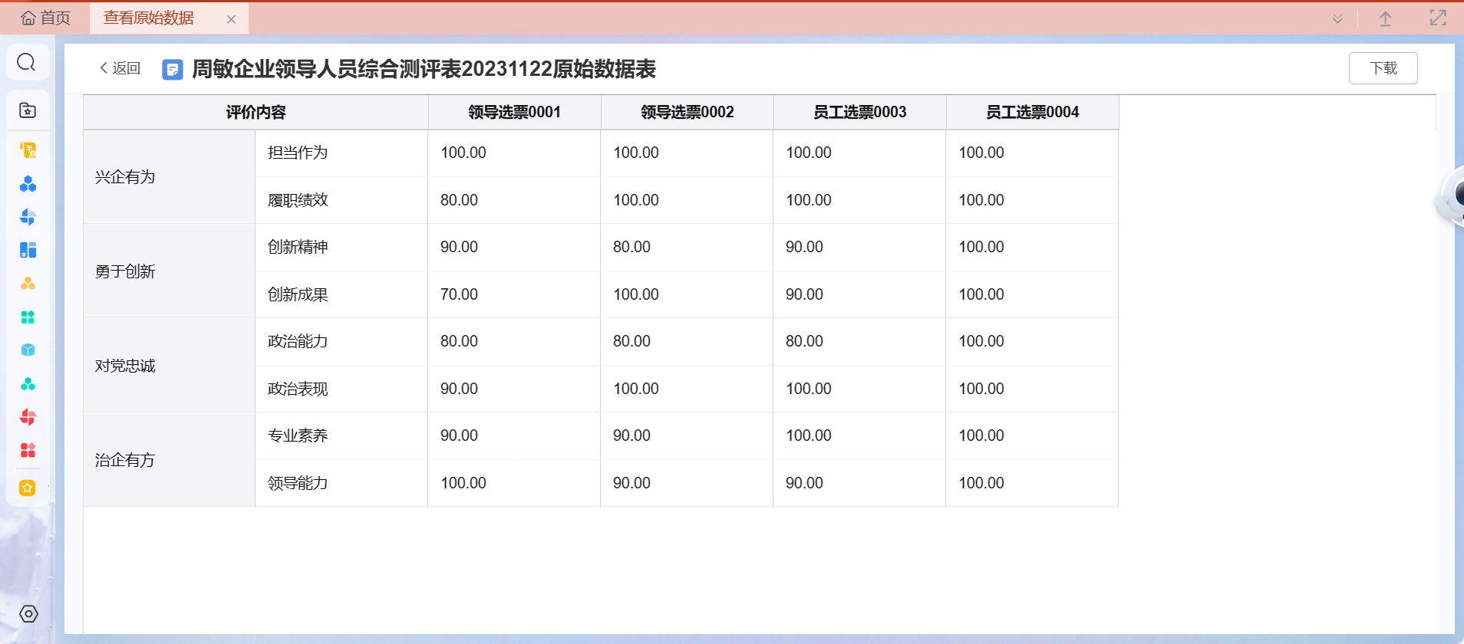Toggle fullscreen with the expand arrows icon
The width and height of the screenshot is (1464, 644).
point(1438,18)
